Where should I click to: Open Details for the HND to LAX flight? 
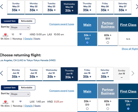click(28, 39)
